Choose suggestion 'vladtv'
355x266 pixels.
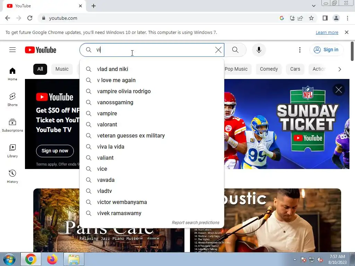(152, 191)
